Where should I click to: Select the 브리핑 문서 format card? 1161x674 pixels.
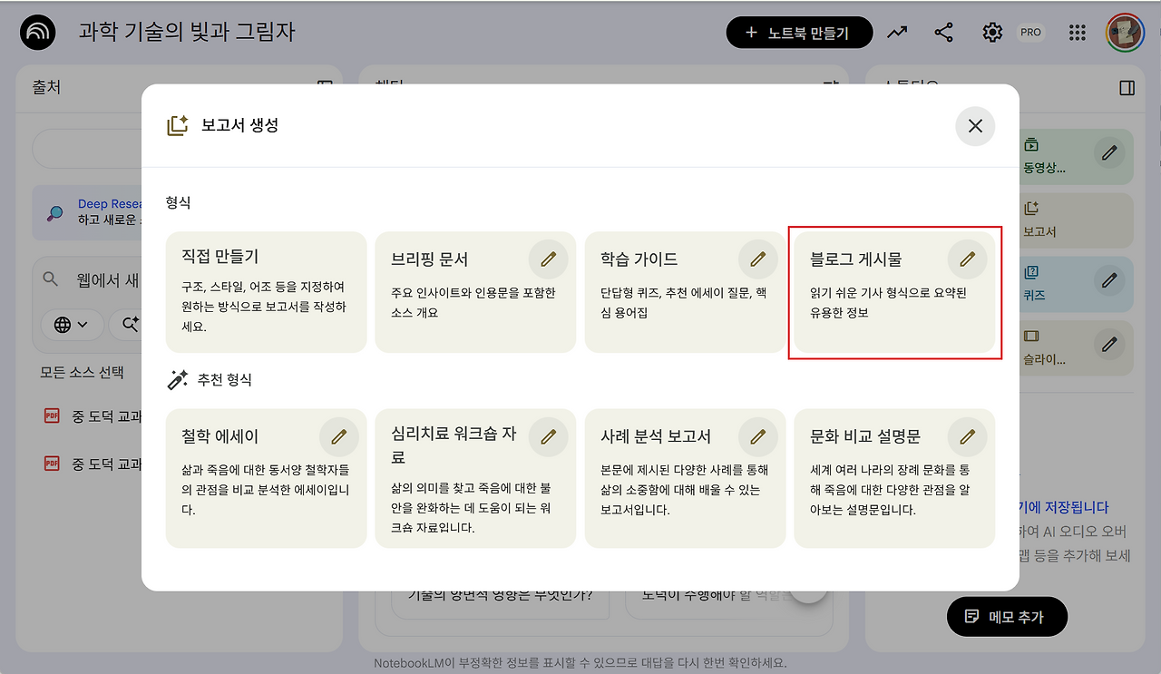[x=475, y=292]
